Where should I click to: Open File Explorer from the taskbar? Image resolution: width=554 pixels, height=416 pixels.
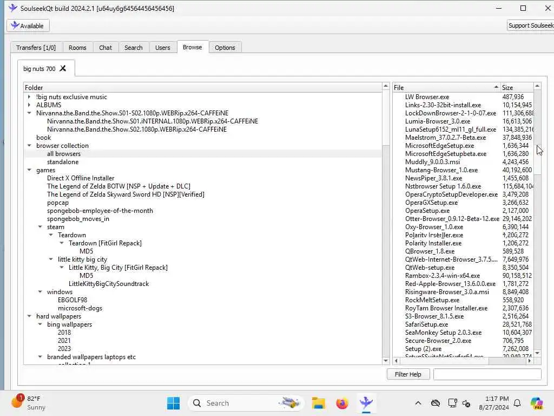point(318,403)
